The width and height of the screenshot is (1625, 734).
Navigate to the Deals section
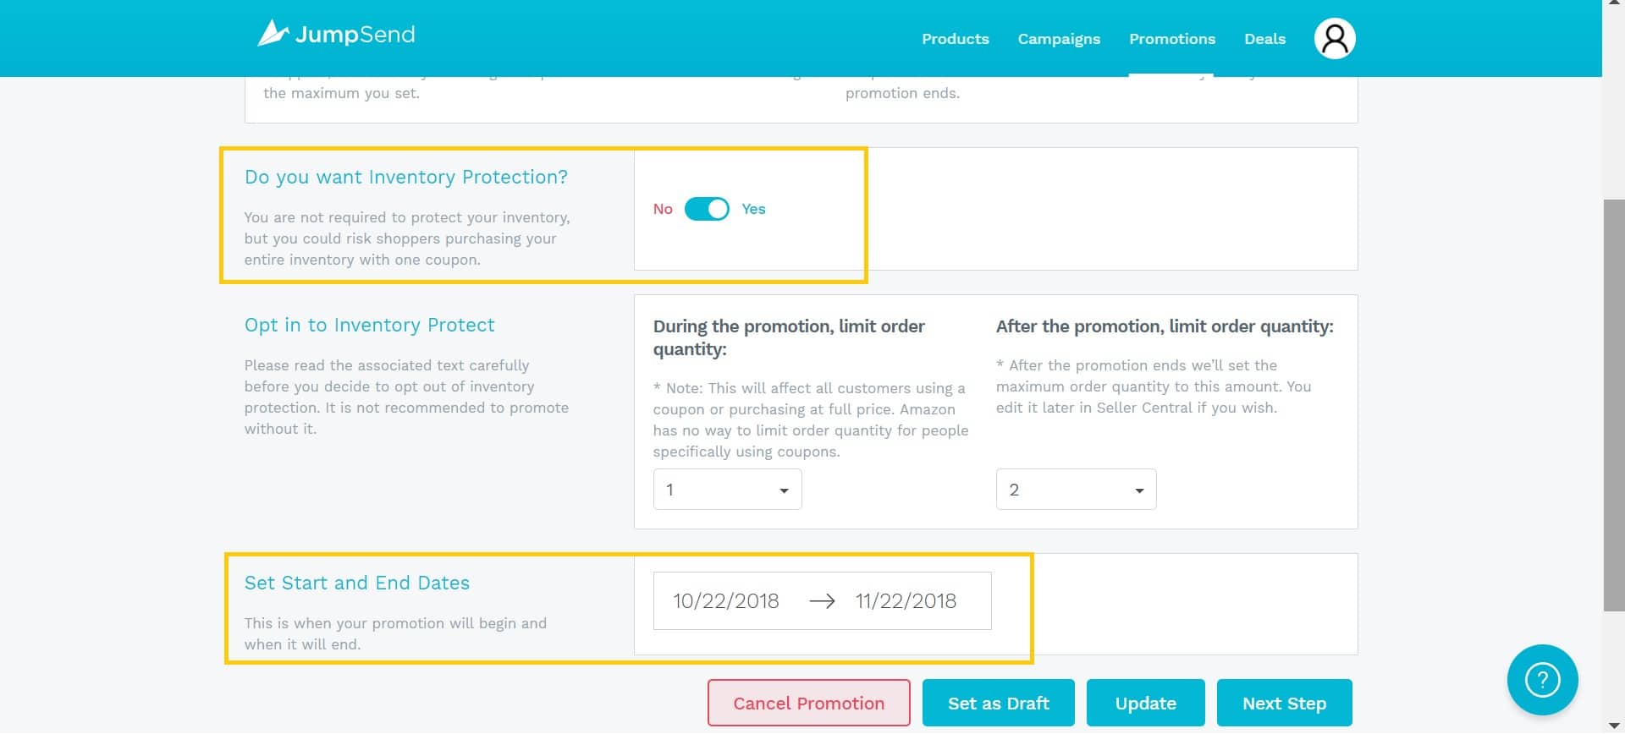click(x=1264, y=39)
